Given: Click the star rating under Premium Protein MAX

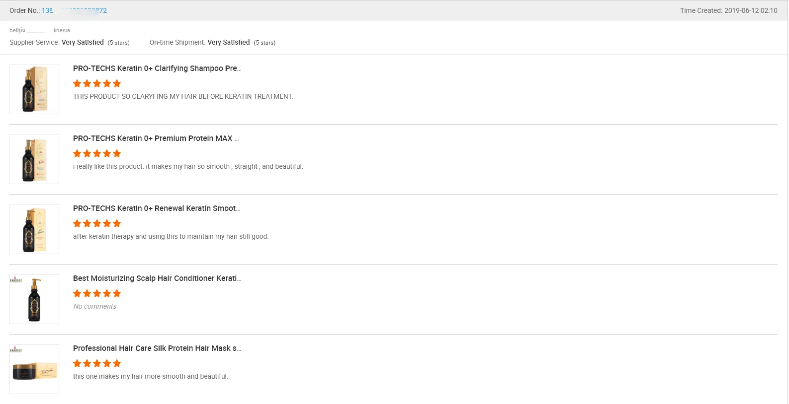Looking at the screenshot, I should (97, 153).
